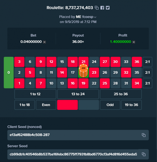Select red number 27

[105, 62]
